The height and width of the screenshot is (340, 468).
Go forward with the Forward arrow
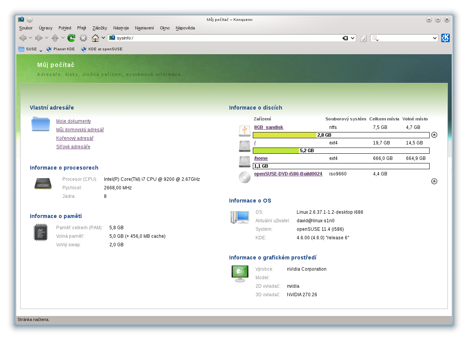pos(39,38)
